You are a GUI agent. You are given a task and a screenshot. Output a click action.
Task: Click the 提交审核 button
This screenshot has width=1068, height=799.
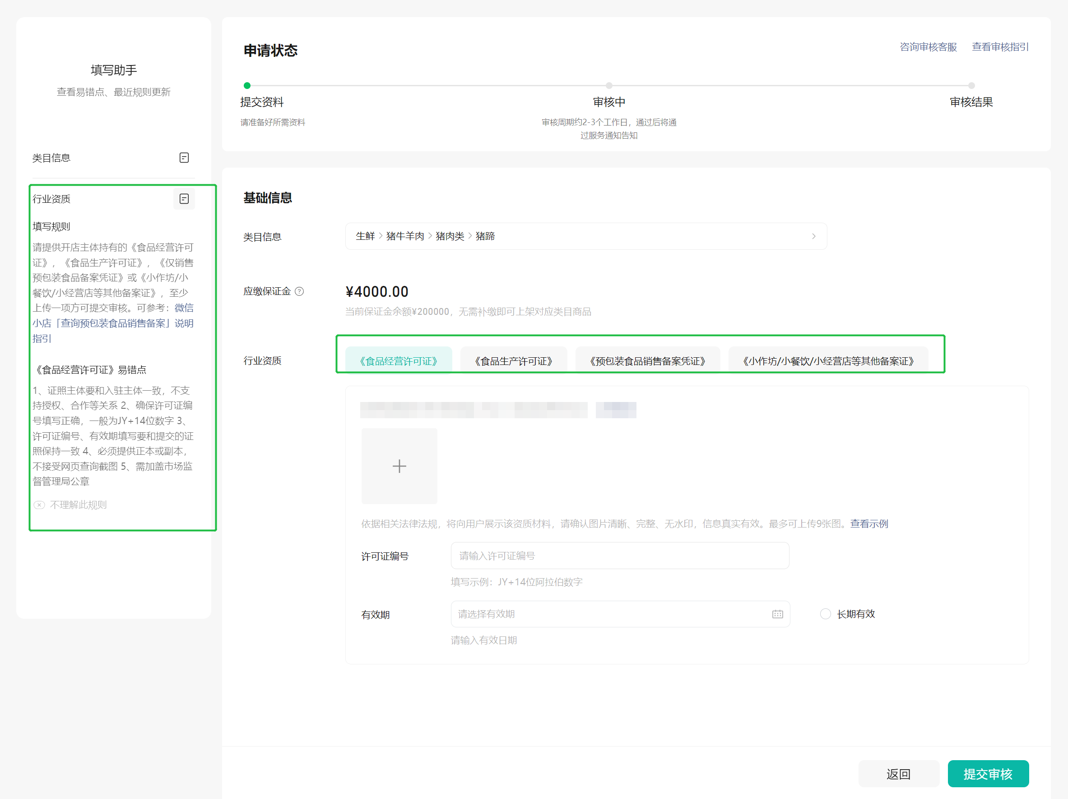tap(988, 774)
